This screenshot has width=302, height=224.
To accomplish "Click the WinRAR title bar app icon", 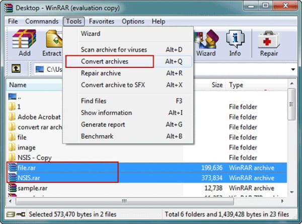I will pos(9,8).
